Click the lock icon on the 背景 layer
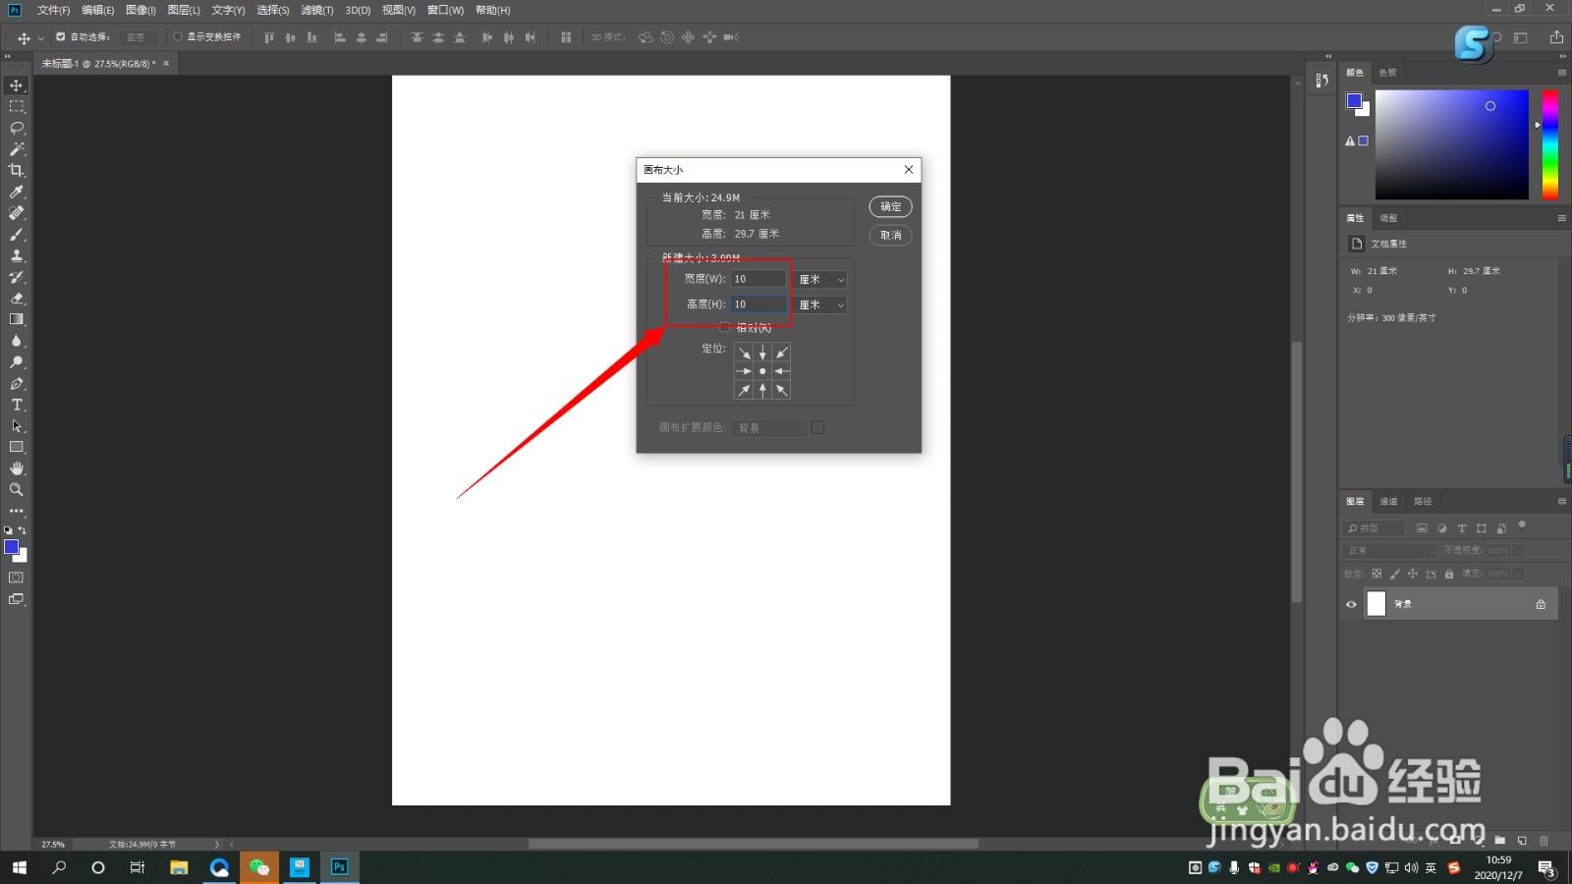1572x884 pixels. pyautogui.click(x=1541, y=604)
